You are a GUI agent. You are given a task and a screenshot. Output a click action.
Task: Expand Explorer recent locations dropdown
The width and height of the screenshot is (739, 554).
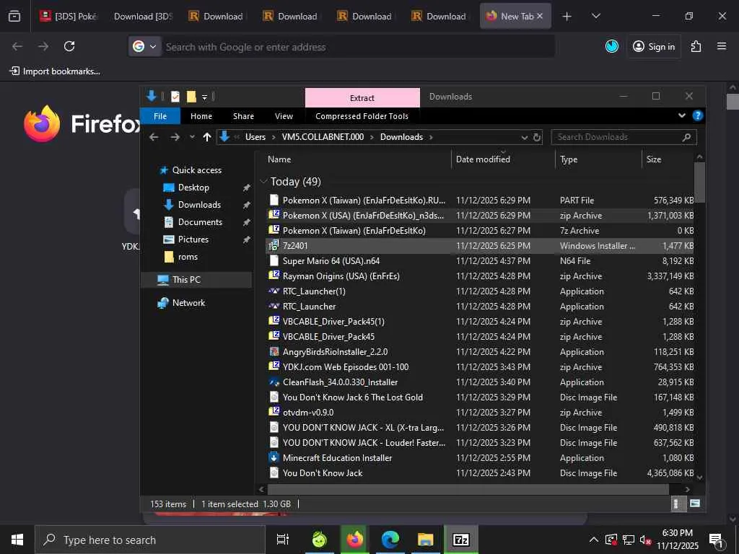[x=192, y=137]
